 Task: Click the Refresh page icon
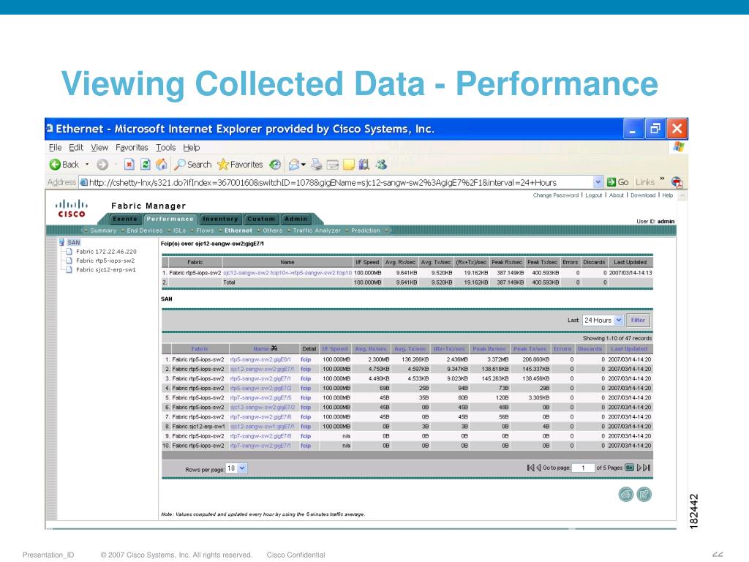(x=146, y=165)
